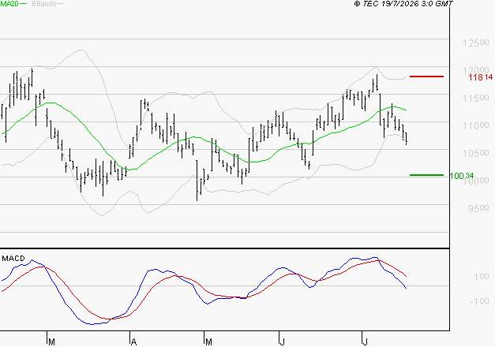This screenshot has height=347, width=495.
Task: Click the MACD 100 scale label
Action: point(482,277)
